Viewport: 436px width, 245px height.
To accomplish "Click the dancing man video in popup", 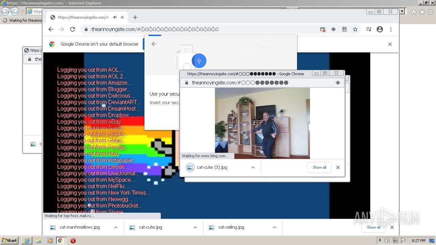I will pos(262,123).
